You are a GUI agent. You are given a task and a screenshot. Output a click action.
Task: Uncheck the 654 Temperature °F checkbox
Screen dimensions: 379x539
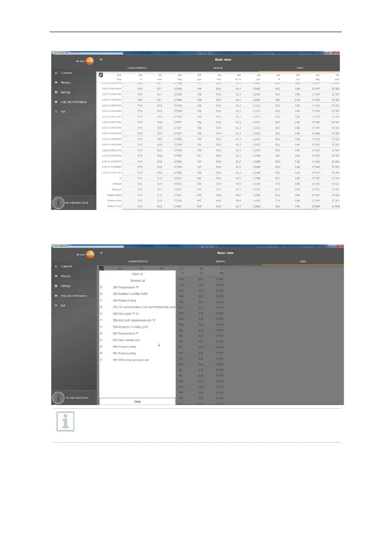[101, 334]
